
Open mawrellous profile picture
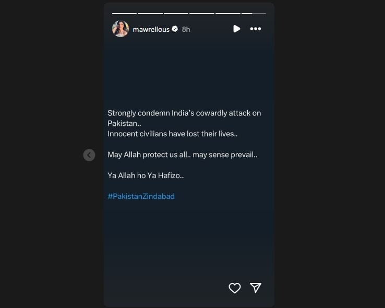point(121,29)
